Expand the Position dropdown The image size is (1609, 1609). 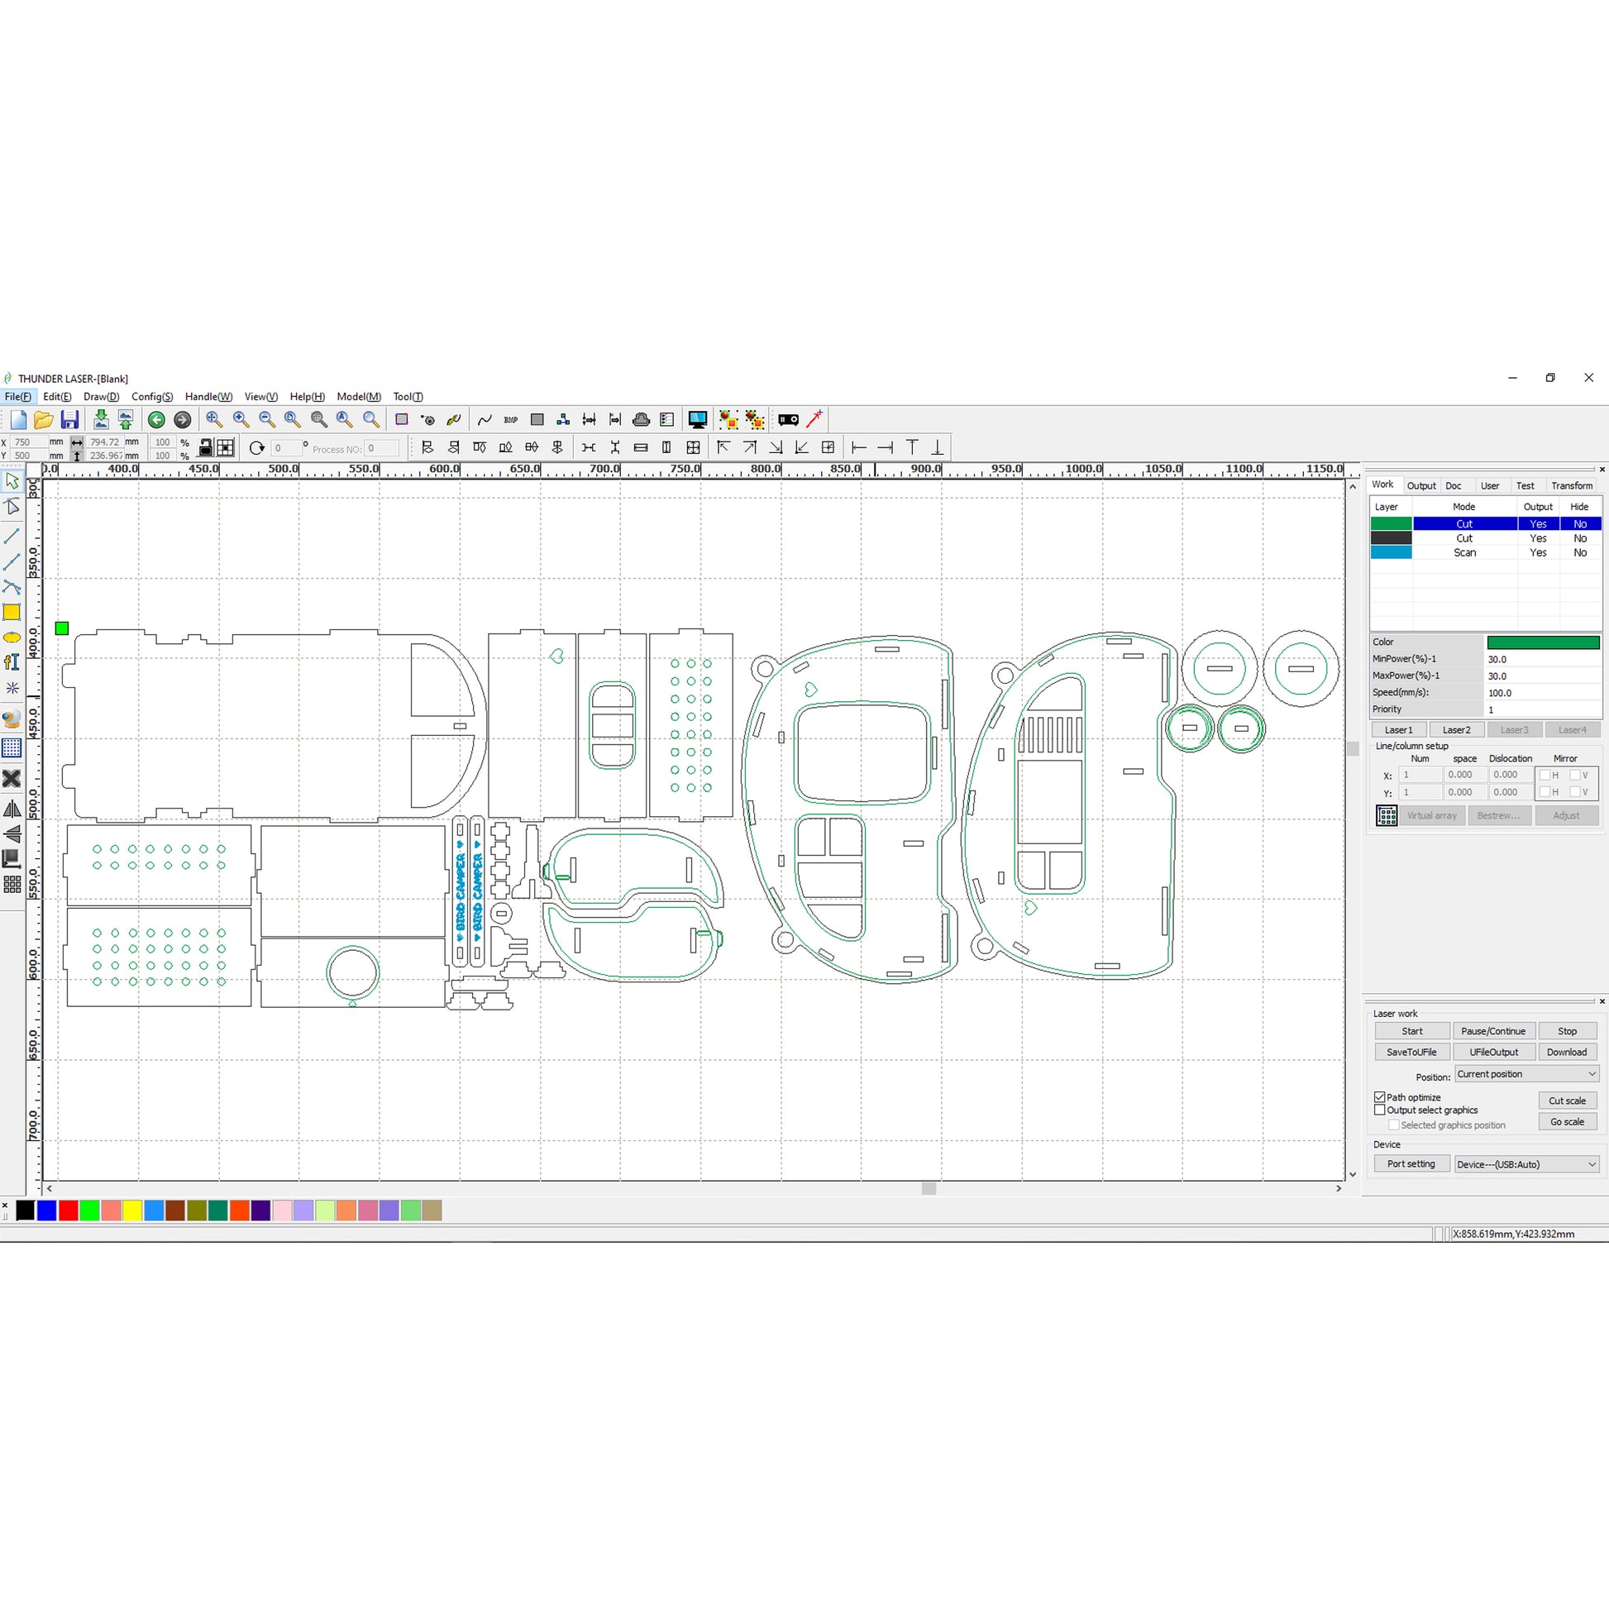tap(1525, 1074)
